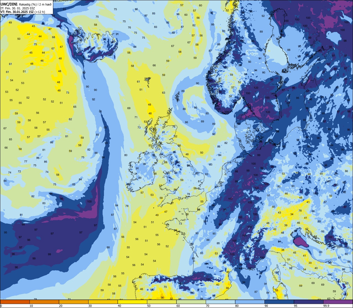Viewport: 353px width, 308px height.
Task: Choose the 30–40% amber legend segment
Action: click(103, 302)
